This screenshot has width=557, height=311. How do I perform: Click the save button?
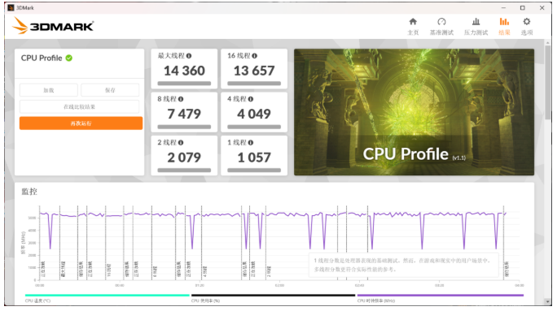(110, 90)
